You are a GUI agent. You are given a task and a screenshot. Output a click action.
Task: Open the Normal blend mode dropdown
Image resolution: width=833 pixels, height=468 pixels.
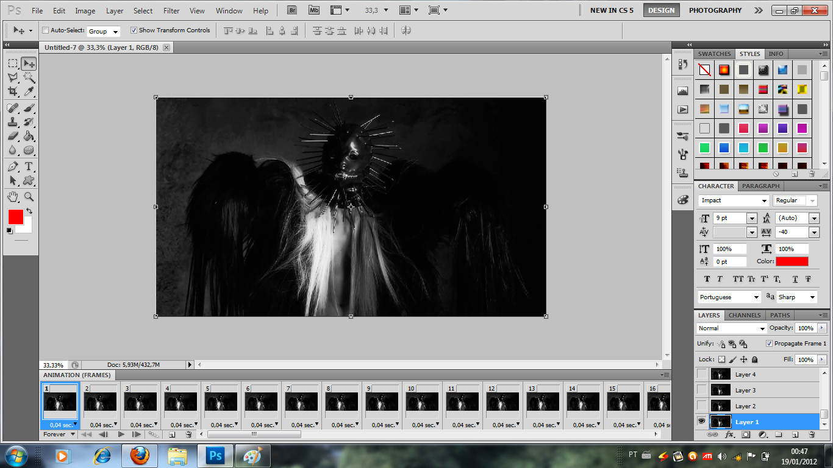click(x=762, y=328)
